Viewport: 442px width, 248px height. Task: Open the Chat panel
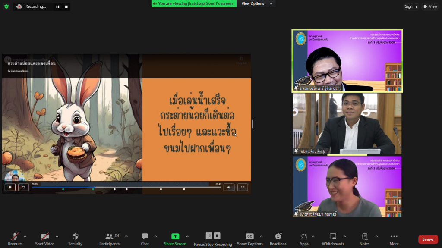[x=145, y=237]
